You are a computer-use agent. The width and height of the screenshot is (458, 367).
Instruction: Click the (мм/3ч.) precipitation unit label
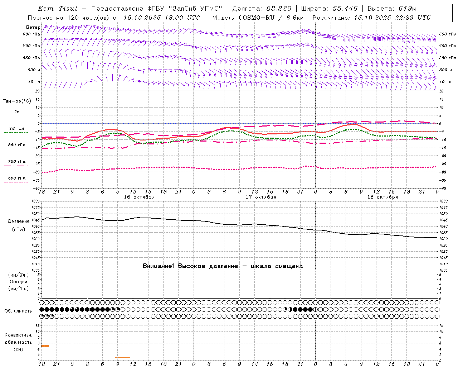click(19, 275)
